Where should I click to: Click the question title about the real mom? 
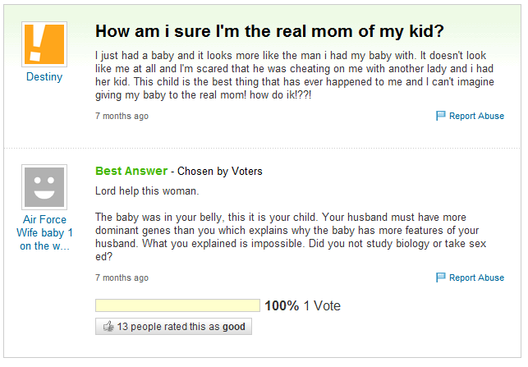[269, 32]
